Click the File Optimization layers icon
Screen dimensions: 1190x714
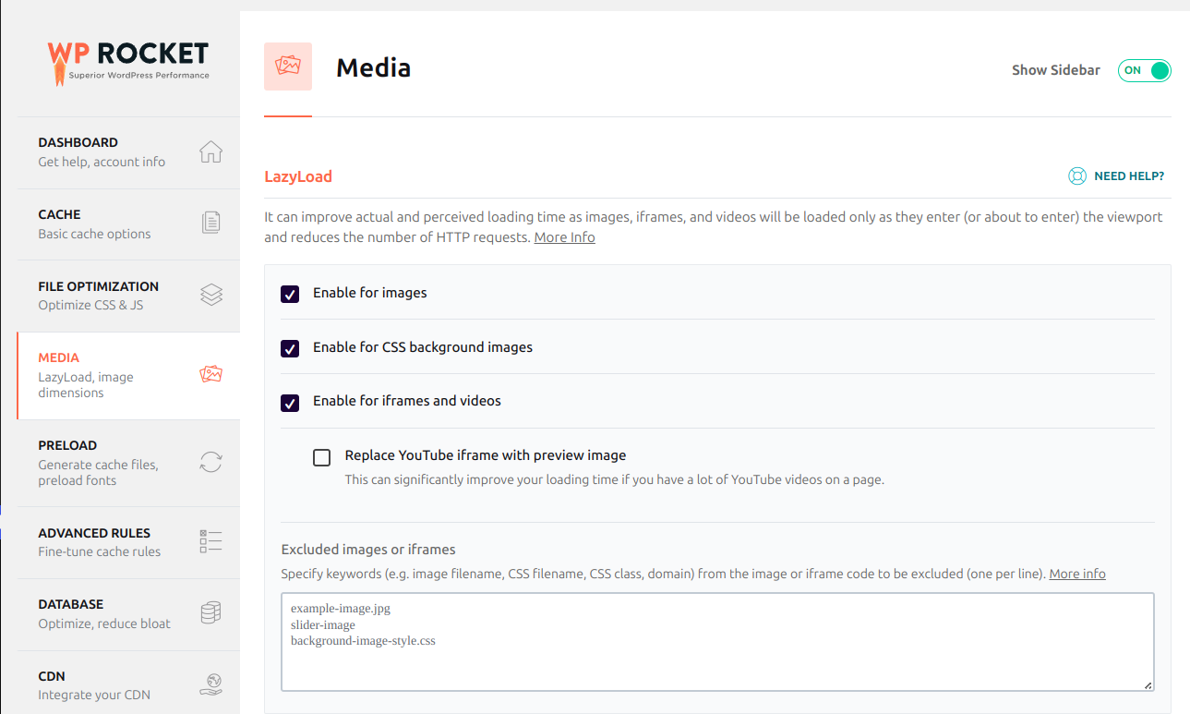click(x=211, y=295)
